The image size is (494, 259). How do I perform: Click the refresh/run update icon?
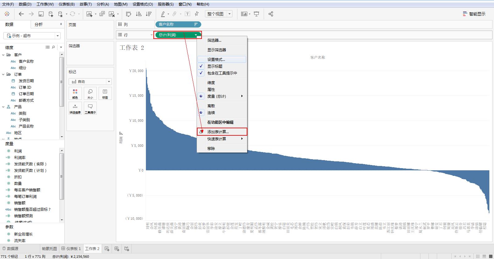pyautogui.click(x=72, y=14)
